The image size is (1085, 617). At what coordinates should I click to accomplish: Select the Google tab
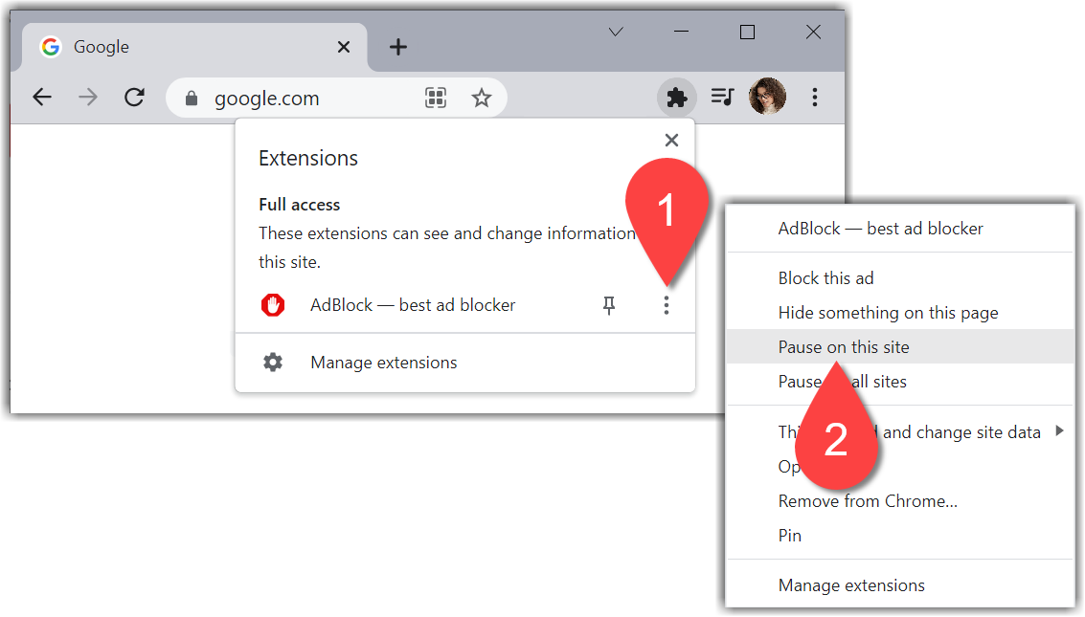(194, 47)
